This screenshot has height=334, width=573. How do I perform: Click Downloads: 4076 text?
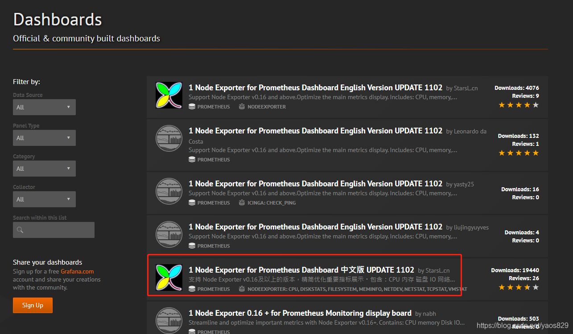[x=517, y=88]
